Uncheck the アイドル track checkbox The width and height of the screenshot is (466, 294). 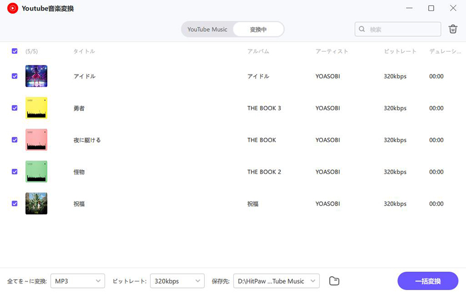(x=15, y=76)
